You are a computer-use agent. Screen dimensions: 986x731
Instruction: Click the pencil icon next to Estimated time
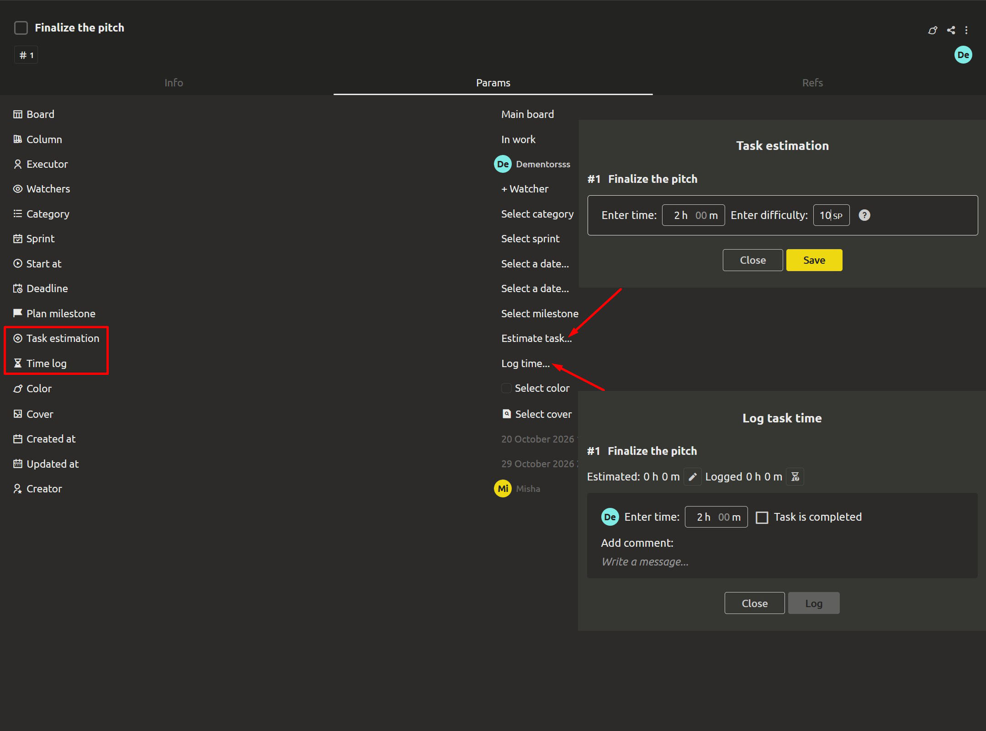point(692,477)
